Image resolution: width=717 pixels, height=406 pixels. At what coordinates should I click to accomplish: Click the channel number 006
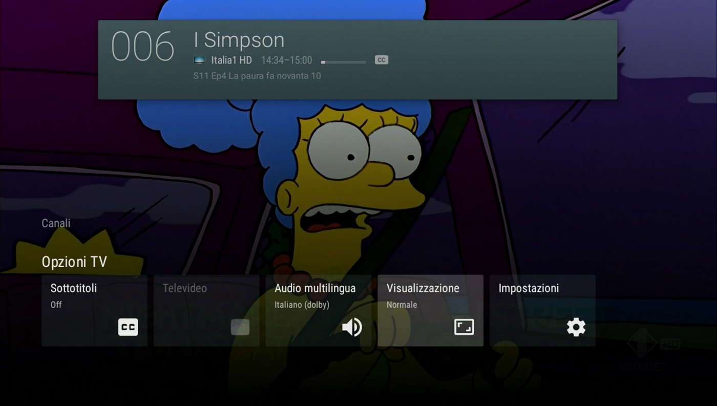[143, 47]
